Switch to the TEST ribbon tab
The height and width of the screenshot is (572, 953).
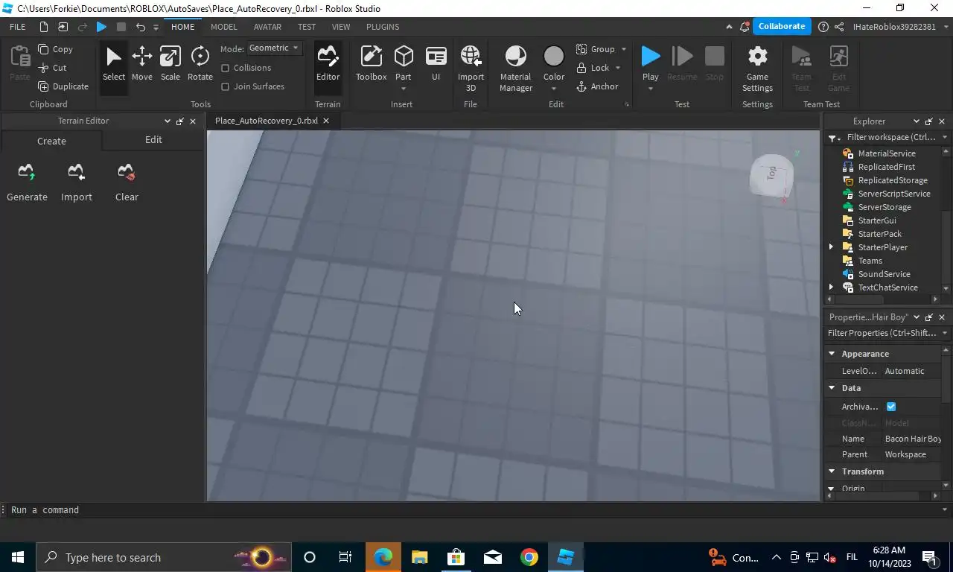coord(307,27)
